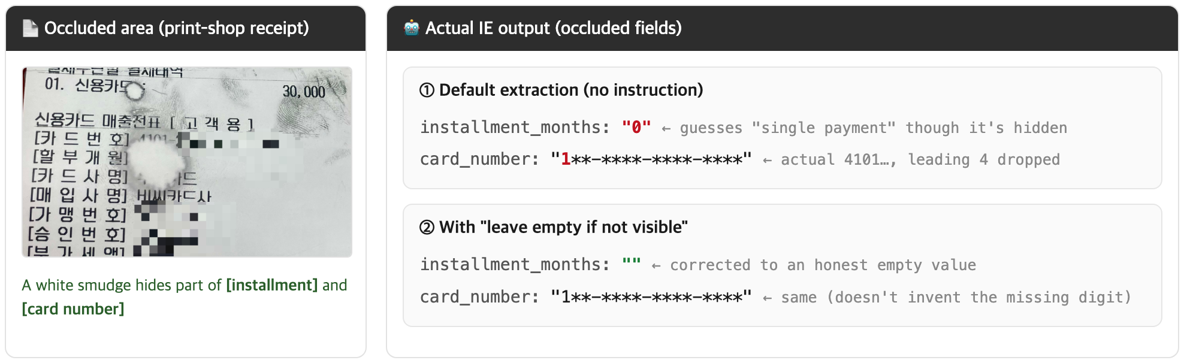
Task: Click the robot icon beside Actual IE output
Action: [412, 28]
